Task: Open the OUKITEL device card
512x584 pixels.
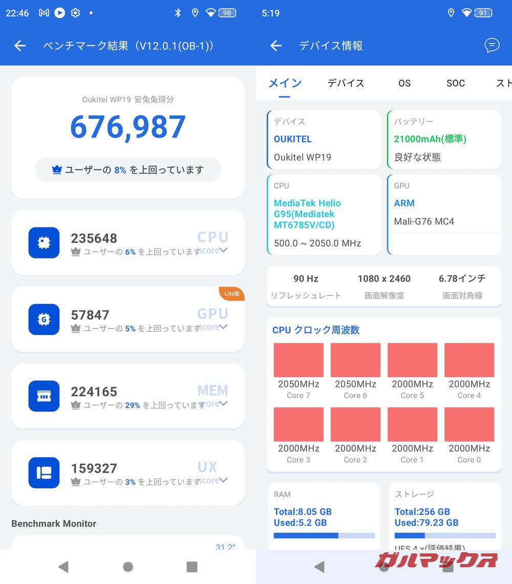Action: tap(324, 139)
